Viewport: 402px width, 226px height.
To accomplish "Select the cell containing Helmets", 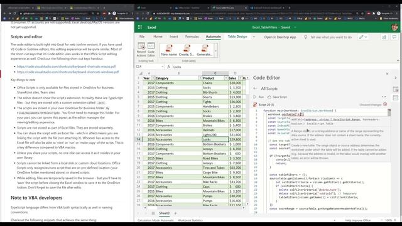I will [x=215, y=130].
